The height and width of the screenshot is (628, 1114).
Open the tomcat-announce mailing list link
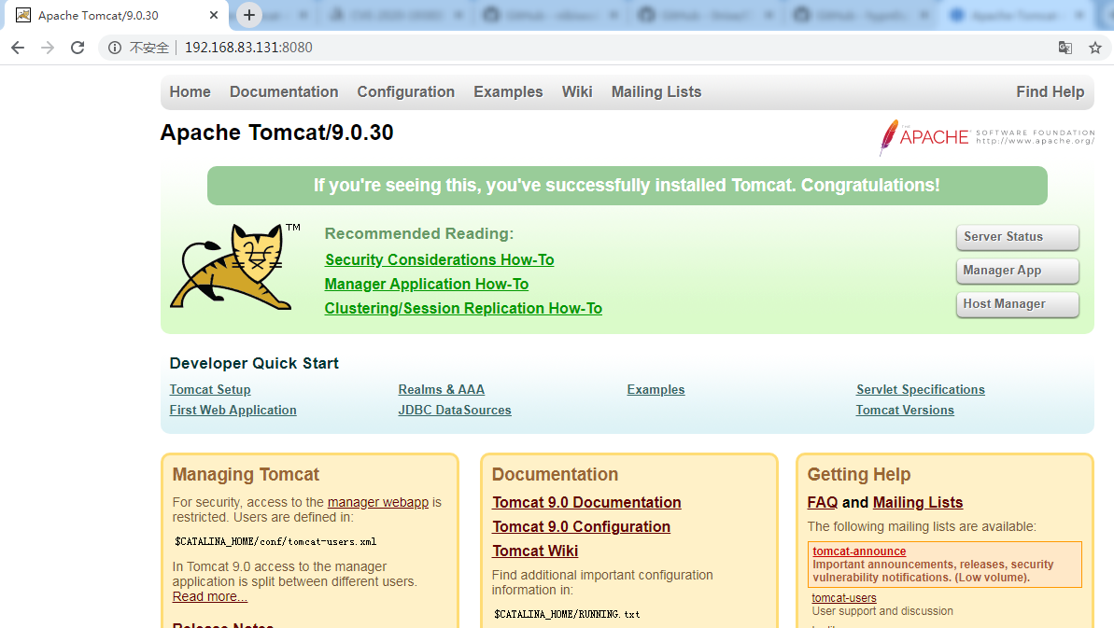860,551
